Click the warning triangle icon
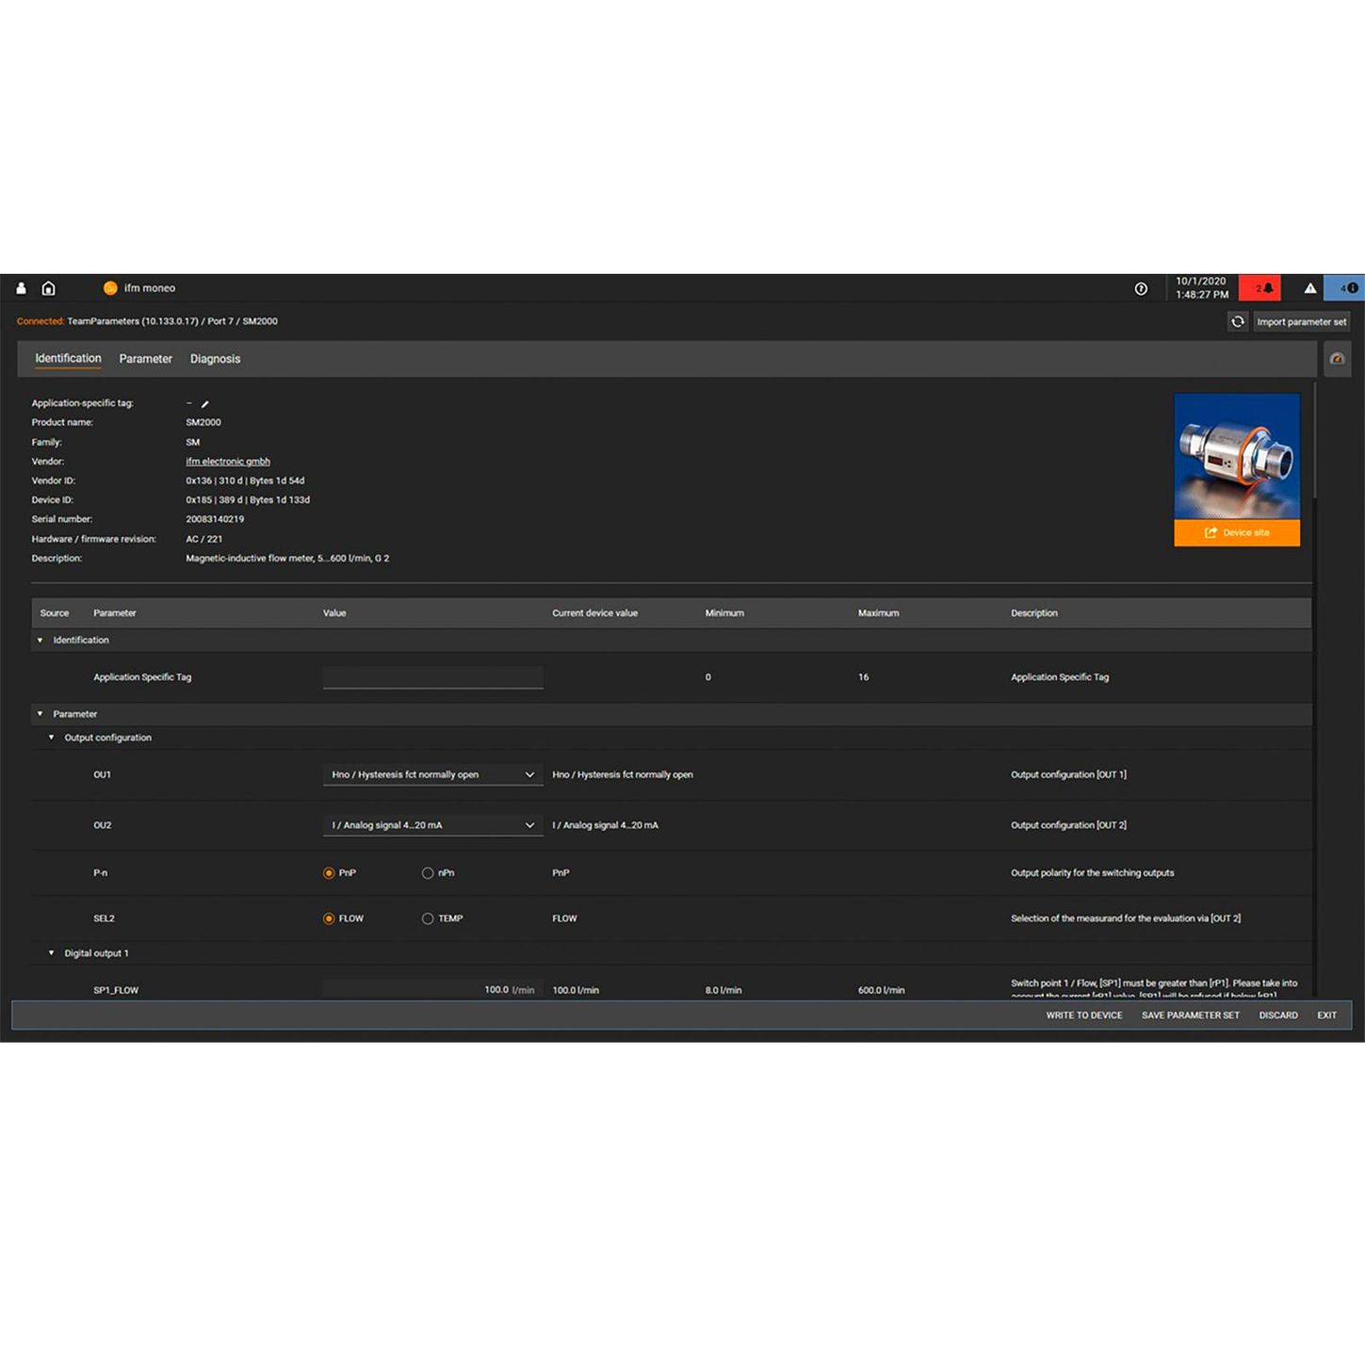Viewport: 1365px width, 1365px height. click(x=1309, y=288)
